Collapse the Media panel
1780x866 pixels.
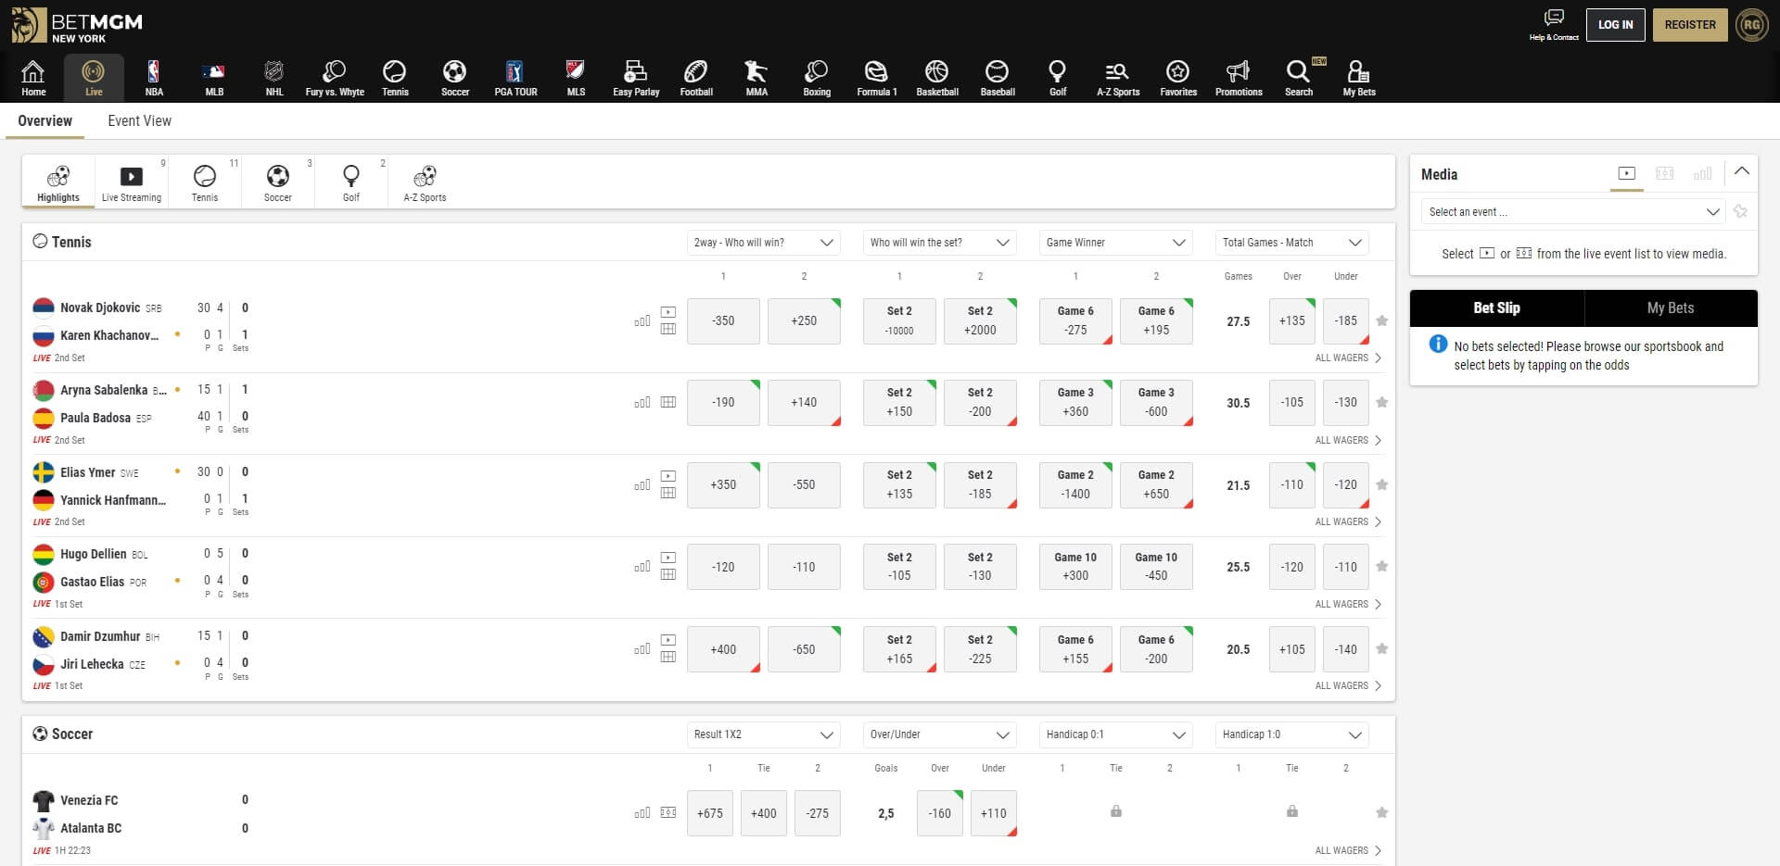tap(1742, 172)
